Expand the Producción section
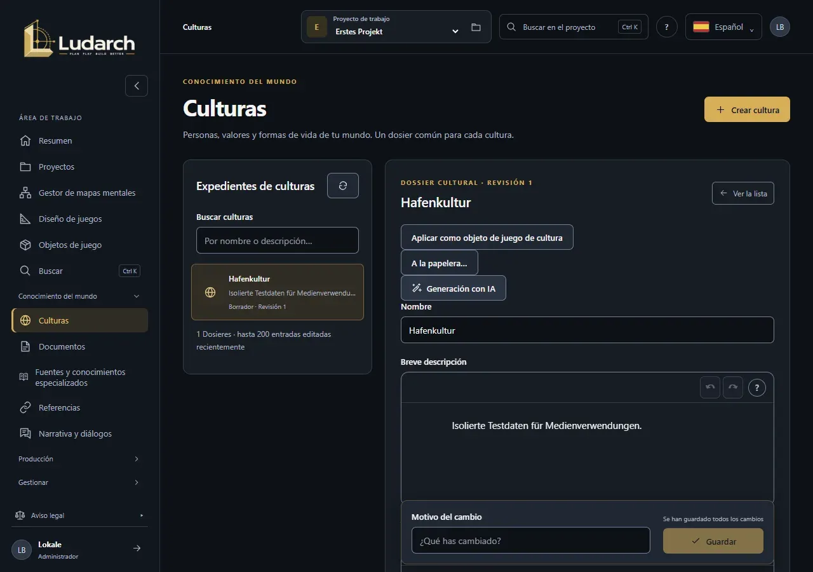 [x=79, y=459]
